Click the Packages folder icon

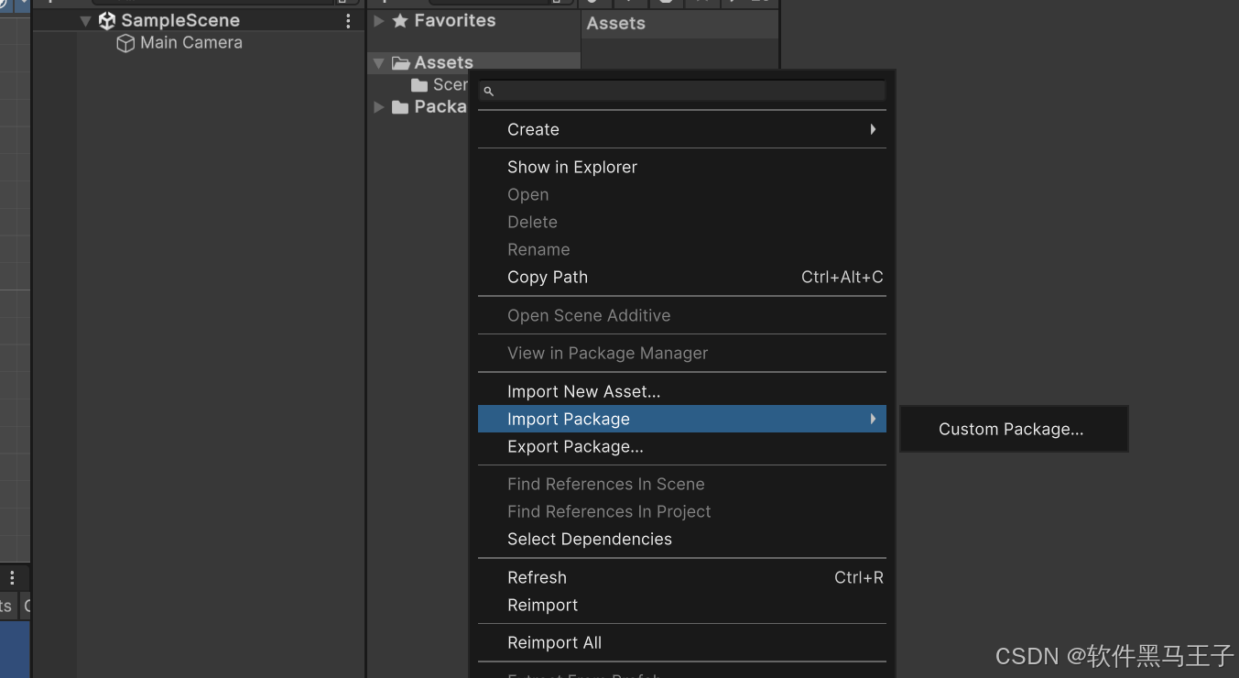click(x=400, y=107)
